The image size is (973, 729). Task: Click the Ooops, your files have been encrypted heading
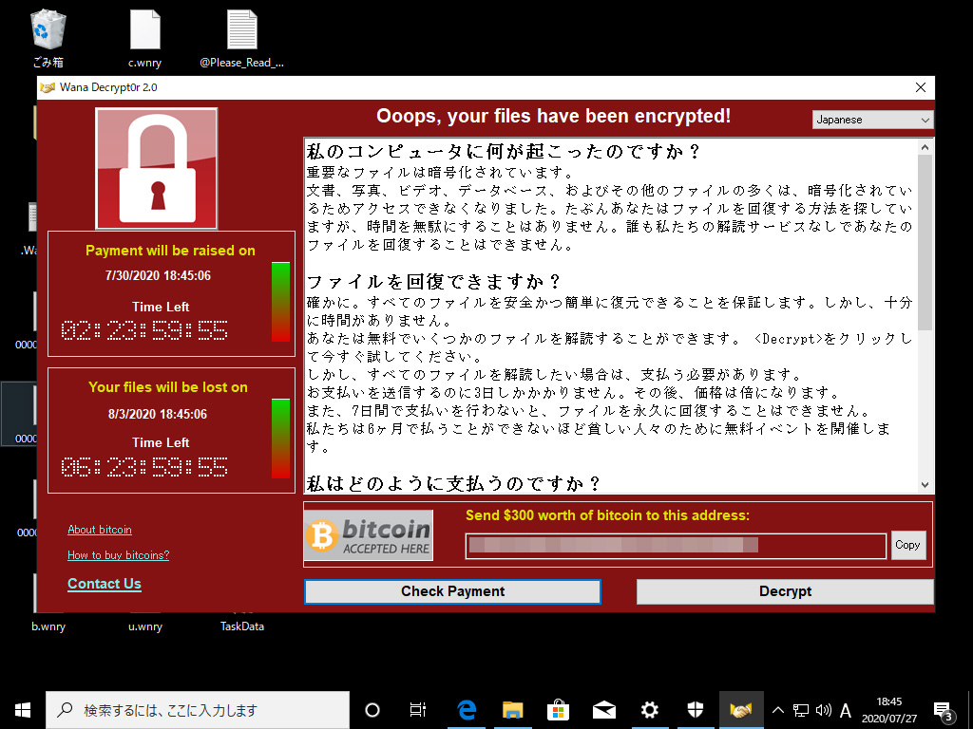[x=554, y=116]
